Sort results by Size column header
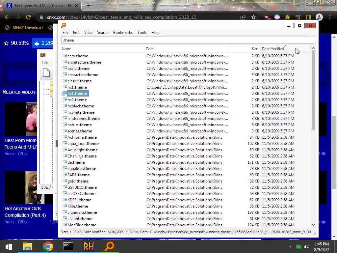The image size is (337, 253). (x=245, y=49)
